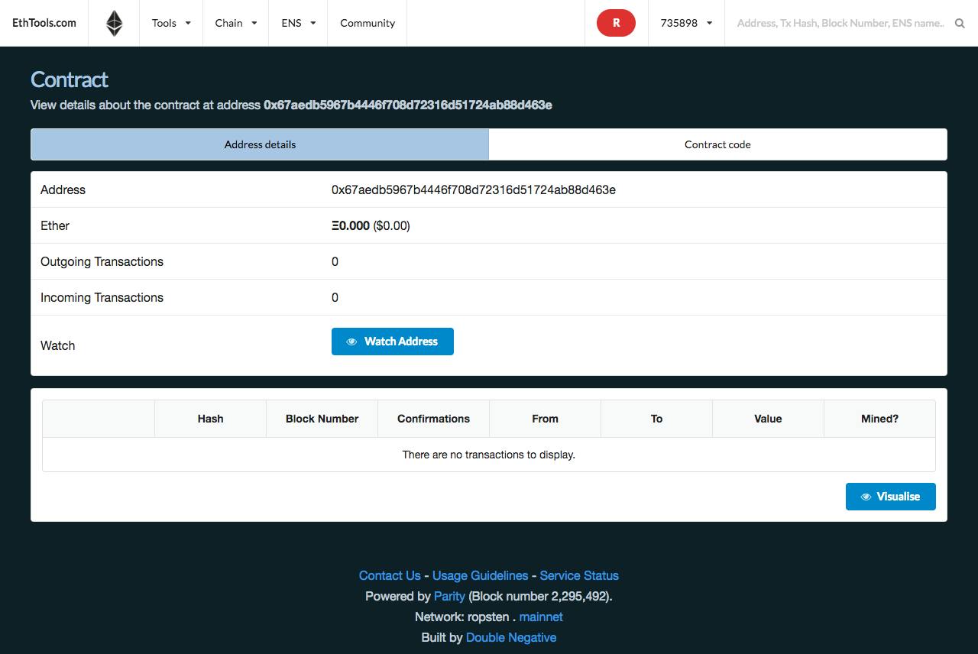Image resolution: width=978 pixels, height=654 pixels.
Task: Click the Ethereum diamond logo icon
Action: [114, 23]
